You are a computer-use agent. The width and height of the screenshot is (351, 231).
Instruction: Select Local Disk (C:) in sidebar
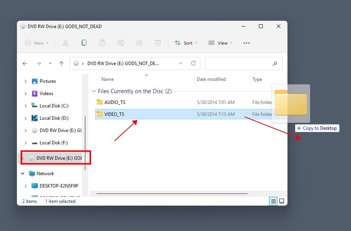(x=54, y=106)
